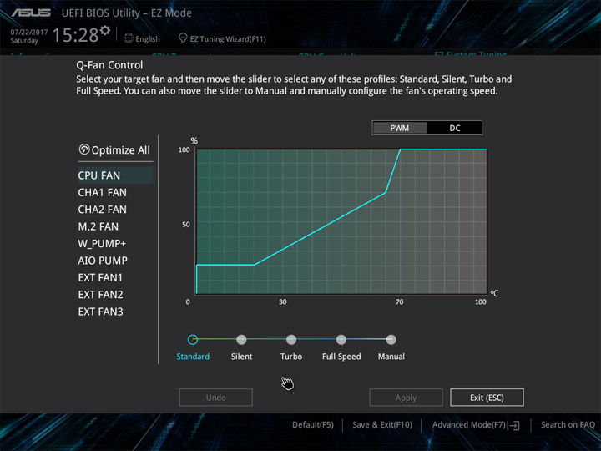The image size is (601, 451).
Task: Click Save & Exit(F10)
Action: point(382,425)
